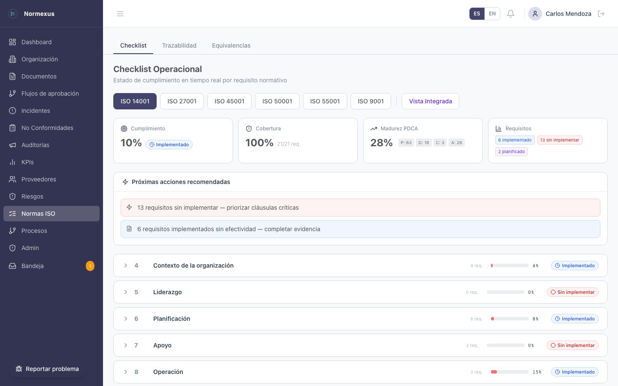Open the notifications bell
This screenshot has width=618, height=386.
coord(511,14)
